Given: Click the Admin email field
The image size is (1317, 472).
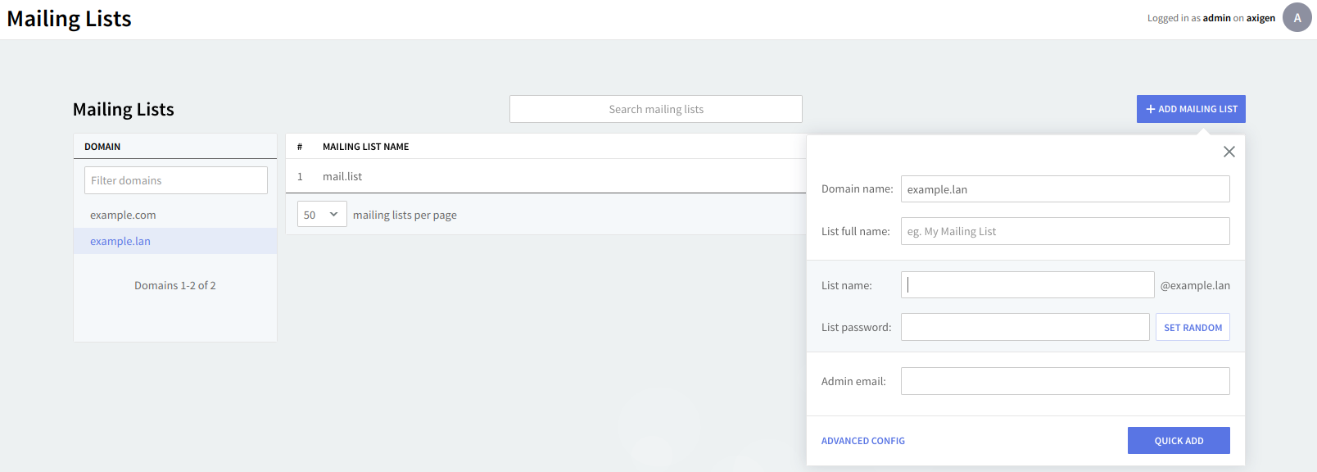Looking at the screenshot, I should [1065, 381].
